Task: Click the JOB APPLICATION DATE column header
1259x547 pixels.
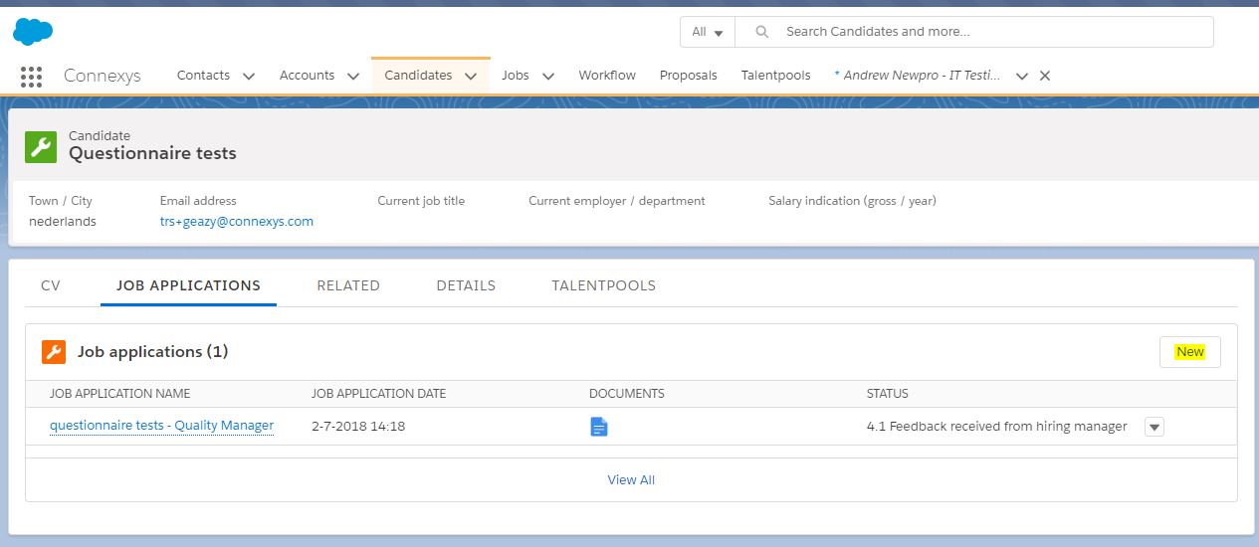Action: point(378,394)
